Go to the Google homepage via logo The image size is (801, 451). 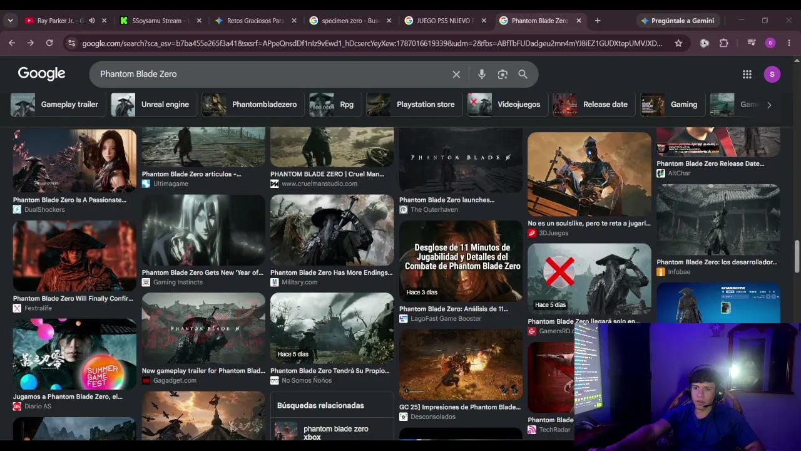(41, 74)
